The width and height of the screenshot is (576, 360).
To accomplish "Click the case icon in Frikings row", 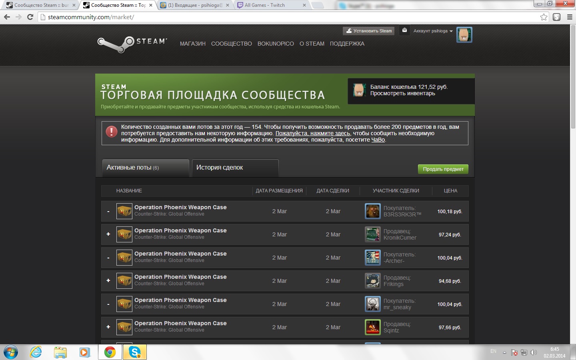I will [x=124, y=281].
